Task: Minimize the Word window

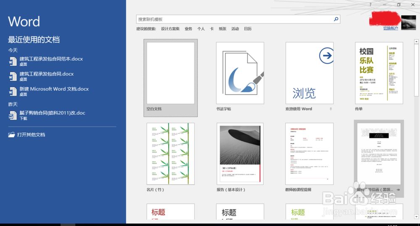Action: coord(384,5)
